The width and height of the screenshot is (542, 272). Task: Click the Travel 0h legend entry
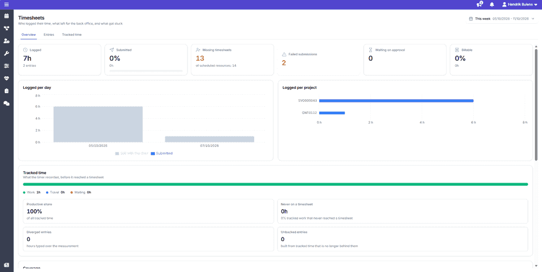click(55, 192)
